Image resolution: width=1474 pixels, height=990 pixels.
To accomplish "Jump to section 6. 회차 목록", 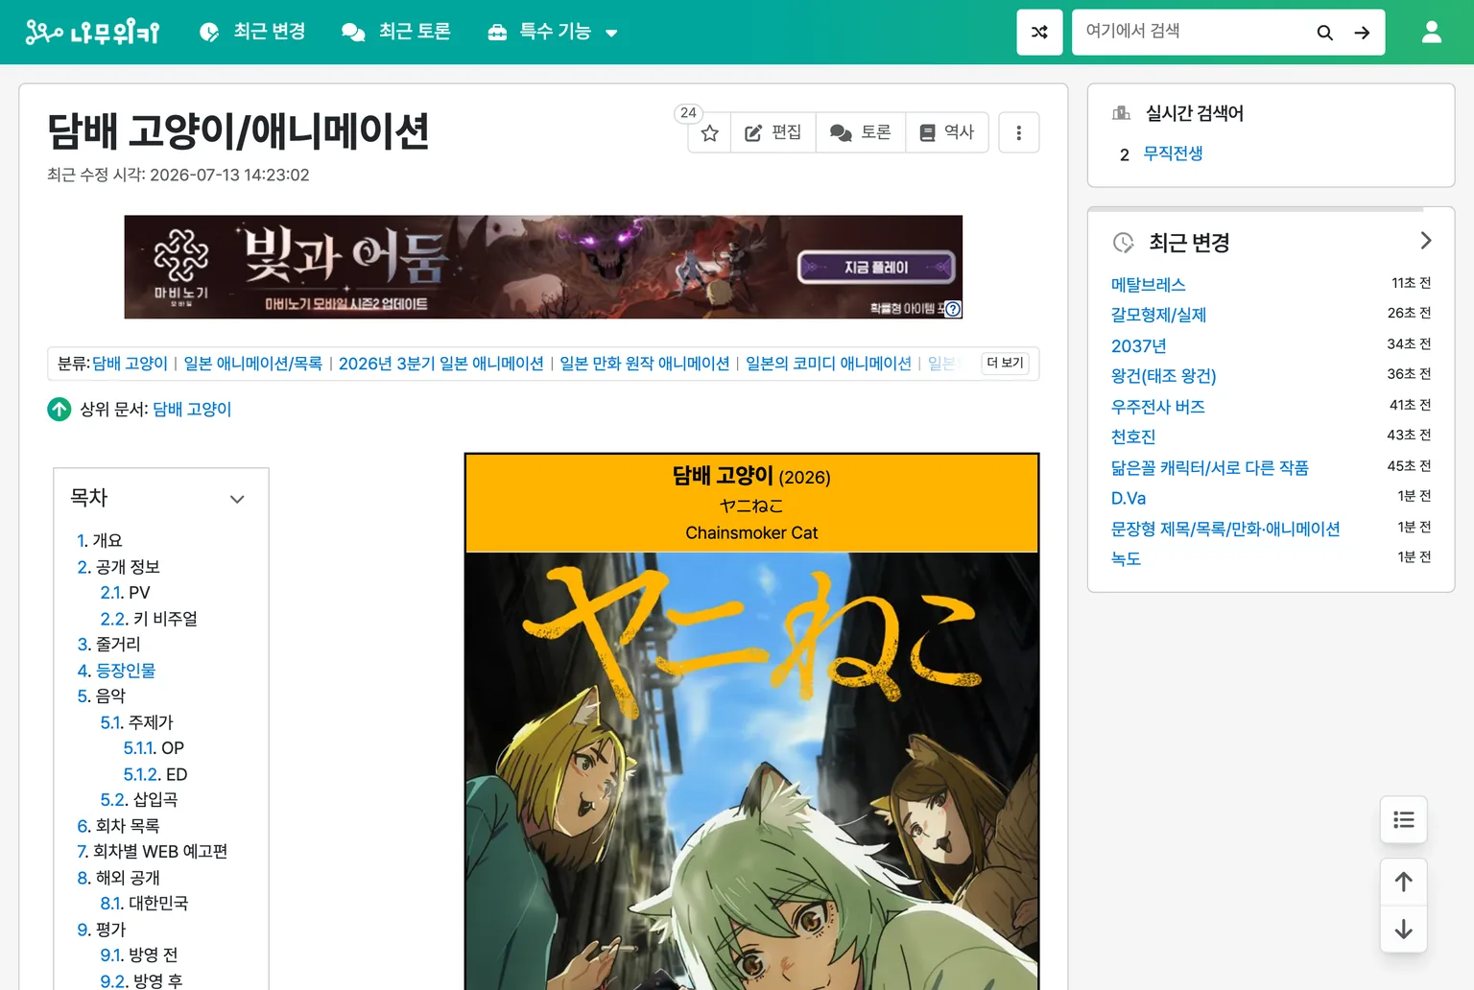I will click(119, 826).
